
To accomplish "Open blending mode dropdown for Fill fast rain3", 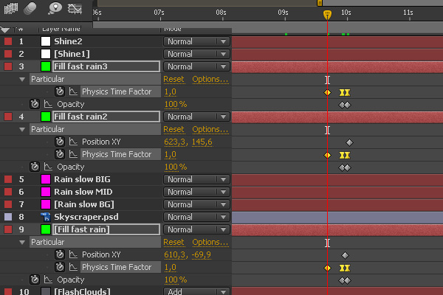I will (x=196, y=66).
